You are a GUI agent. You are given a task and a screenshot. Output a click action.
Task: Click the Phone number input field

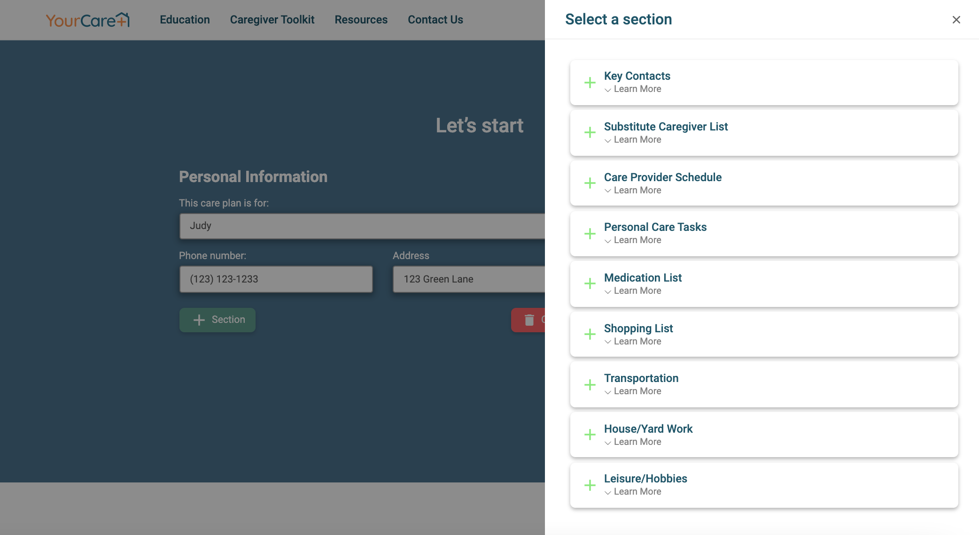[276, 279]
